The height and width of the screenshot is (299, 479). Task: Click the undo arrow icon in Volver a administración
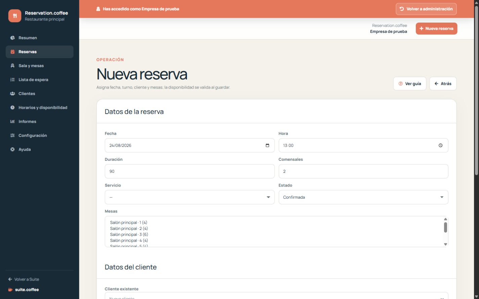(x=402, y=9)
